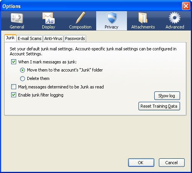The height and width of the screenshot is (173, 192).
Task: Confirm settings with the OK button
Action: tap(141, 163)
